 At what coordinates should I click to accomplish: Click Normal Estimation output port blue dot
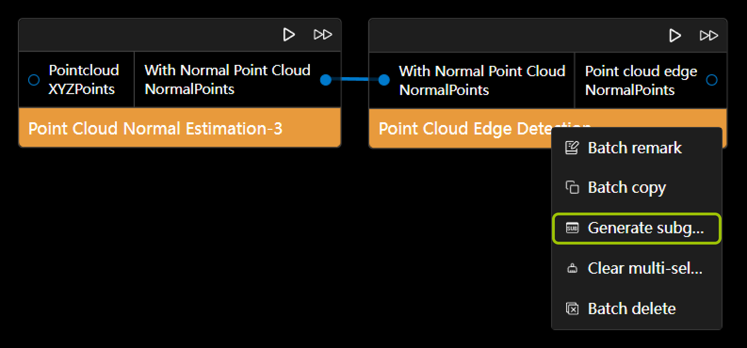tap(325, 80)
